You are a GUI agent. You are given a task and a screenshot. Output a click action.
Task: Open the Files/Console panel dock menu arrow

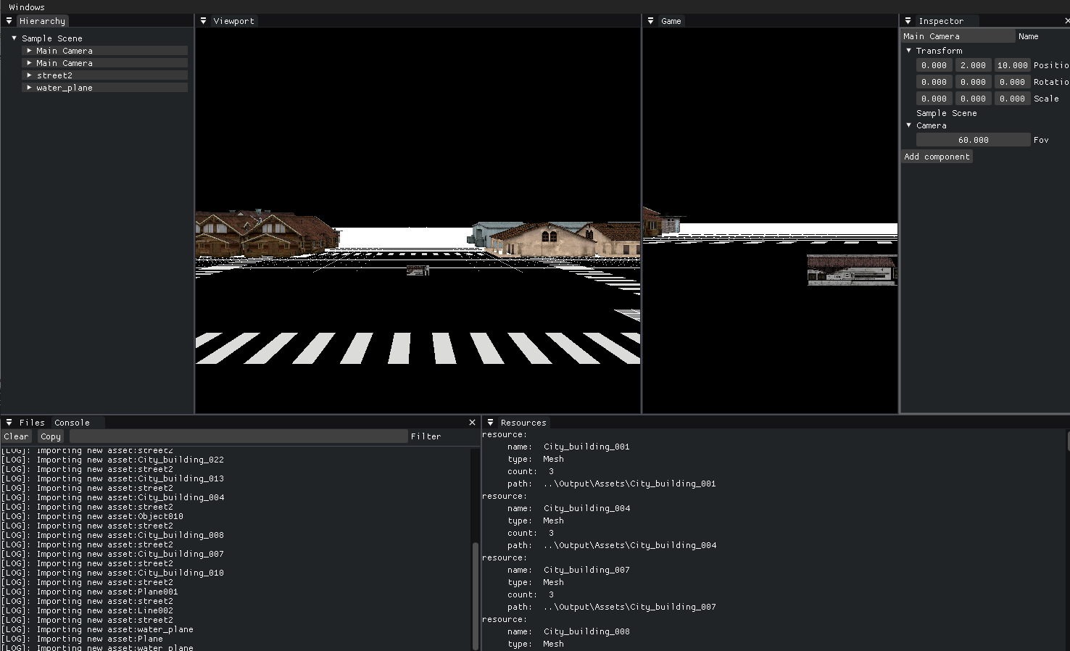tap(9, 423)
